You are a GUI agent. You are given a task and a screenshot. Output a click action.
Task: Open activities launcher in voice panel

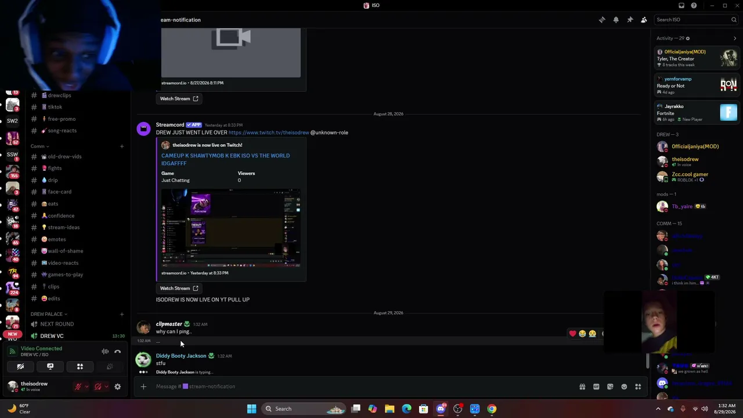pos(80,366)
